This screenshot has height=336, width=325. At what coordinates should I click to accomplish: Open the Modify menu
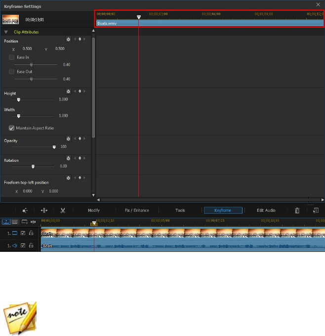pyautogui.click(x=94, y=210)
